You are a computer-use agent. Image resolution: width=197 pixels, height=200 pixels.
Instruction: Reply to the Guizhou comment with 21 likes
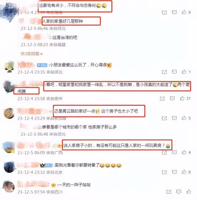point(172,98)
